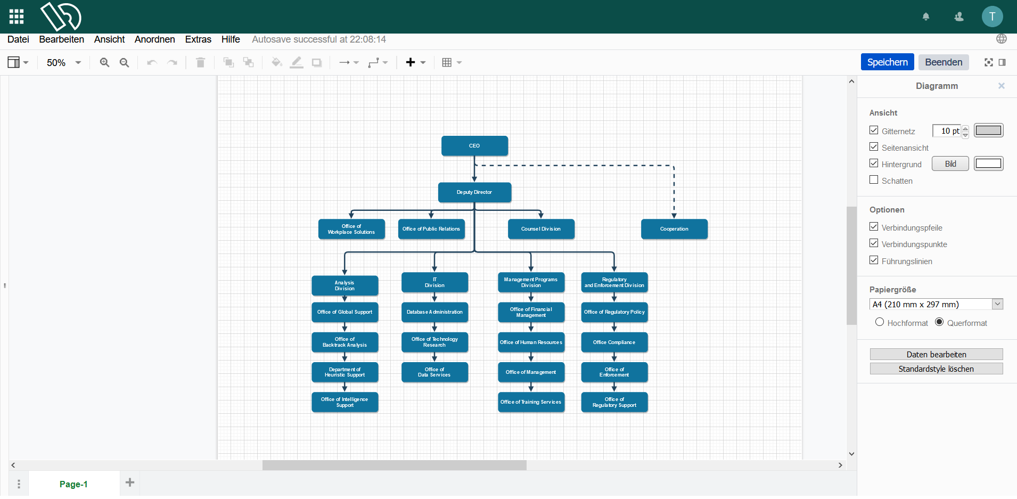
Task: Open the contacts icon in header
Action: pos(959,17)
